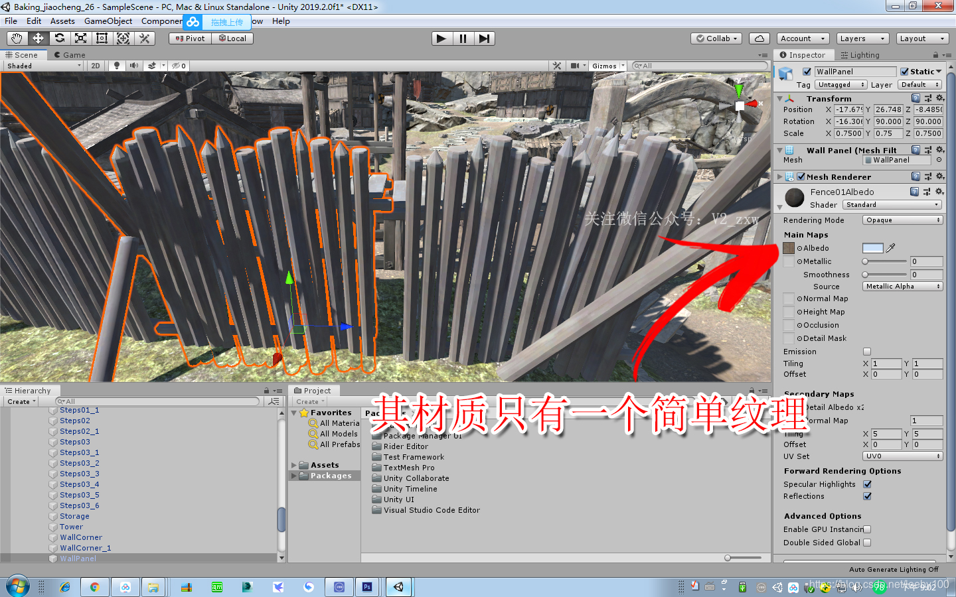Click the Albedo color swatch
956x597 pixels.
(873, 248)
